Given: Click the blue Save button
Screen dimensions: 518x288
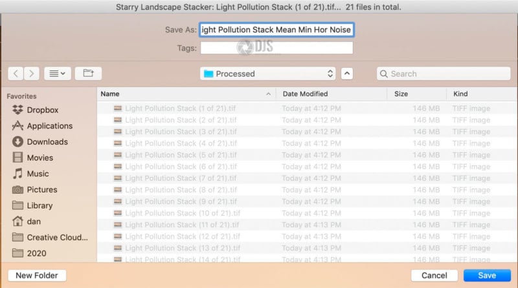Looking at the screenshot, I should coord(487,276).
